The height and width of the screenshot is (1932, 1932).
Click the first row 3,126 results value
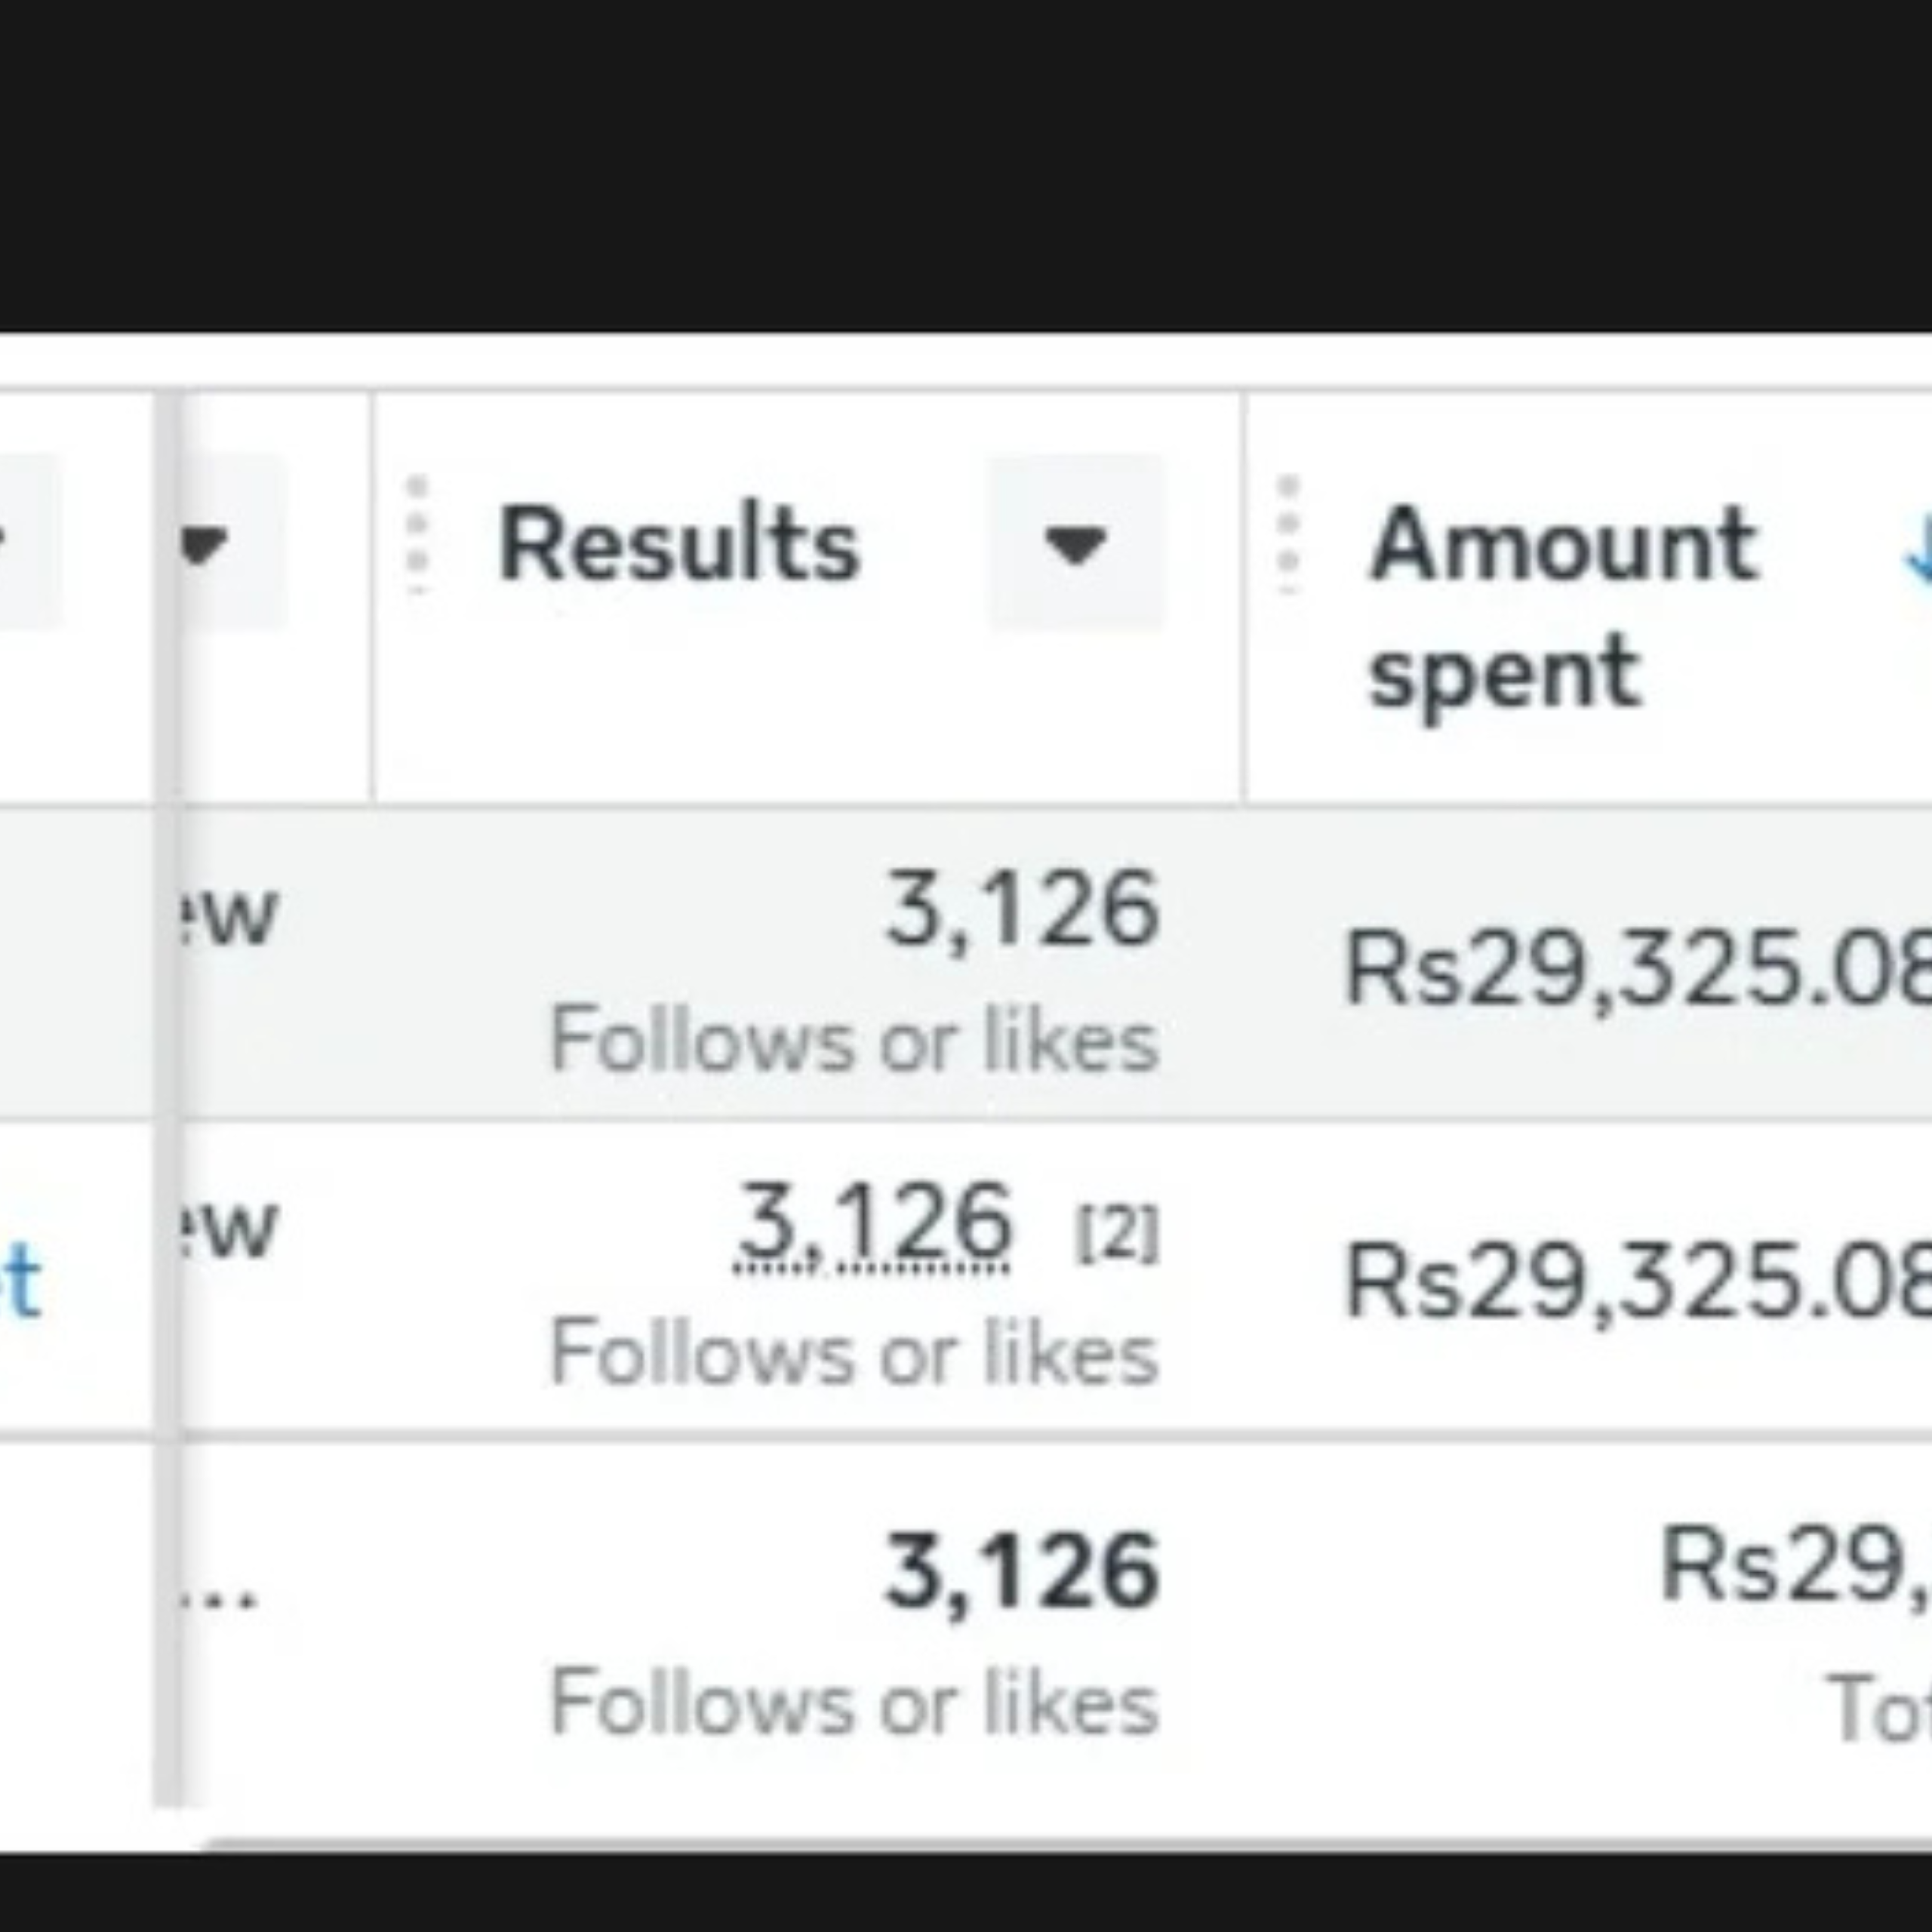coord(1022,908)
